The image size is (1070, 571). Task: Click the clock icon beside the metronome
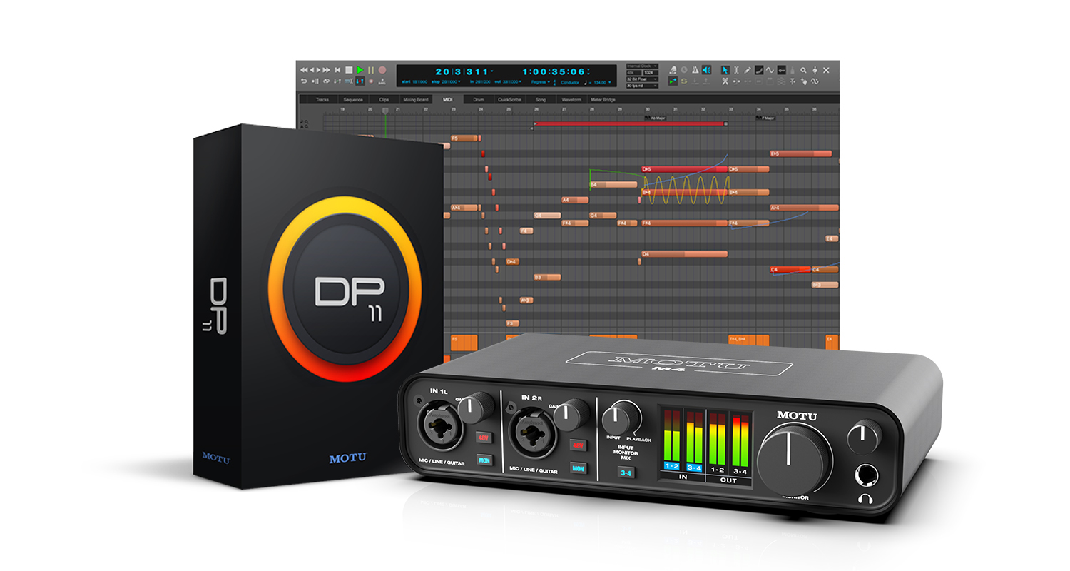click(x=684, y=70)
